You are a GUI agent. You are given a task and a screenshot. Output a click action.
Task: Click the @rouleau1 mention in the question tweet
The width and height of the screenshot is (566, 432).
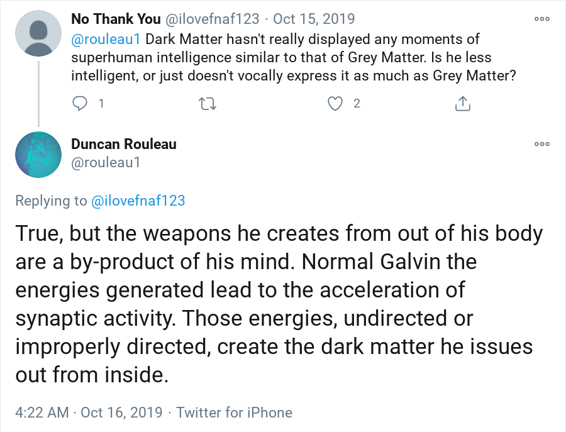(106, 39)
